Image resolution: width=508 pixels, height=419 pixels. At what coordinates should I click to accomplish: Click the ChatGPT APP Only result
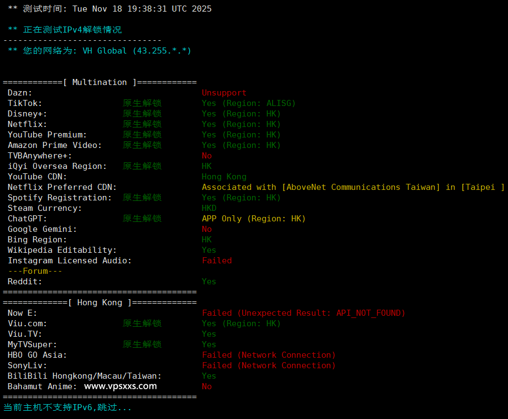click(253, 219)
